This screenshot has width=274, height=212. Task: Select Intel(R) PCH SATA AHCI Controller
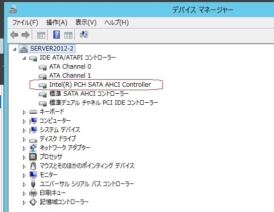pyautogui.click(x=100, y=85)
